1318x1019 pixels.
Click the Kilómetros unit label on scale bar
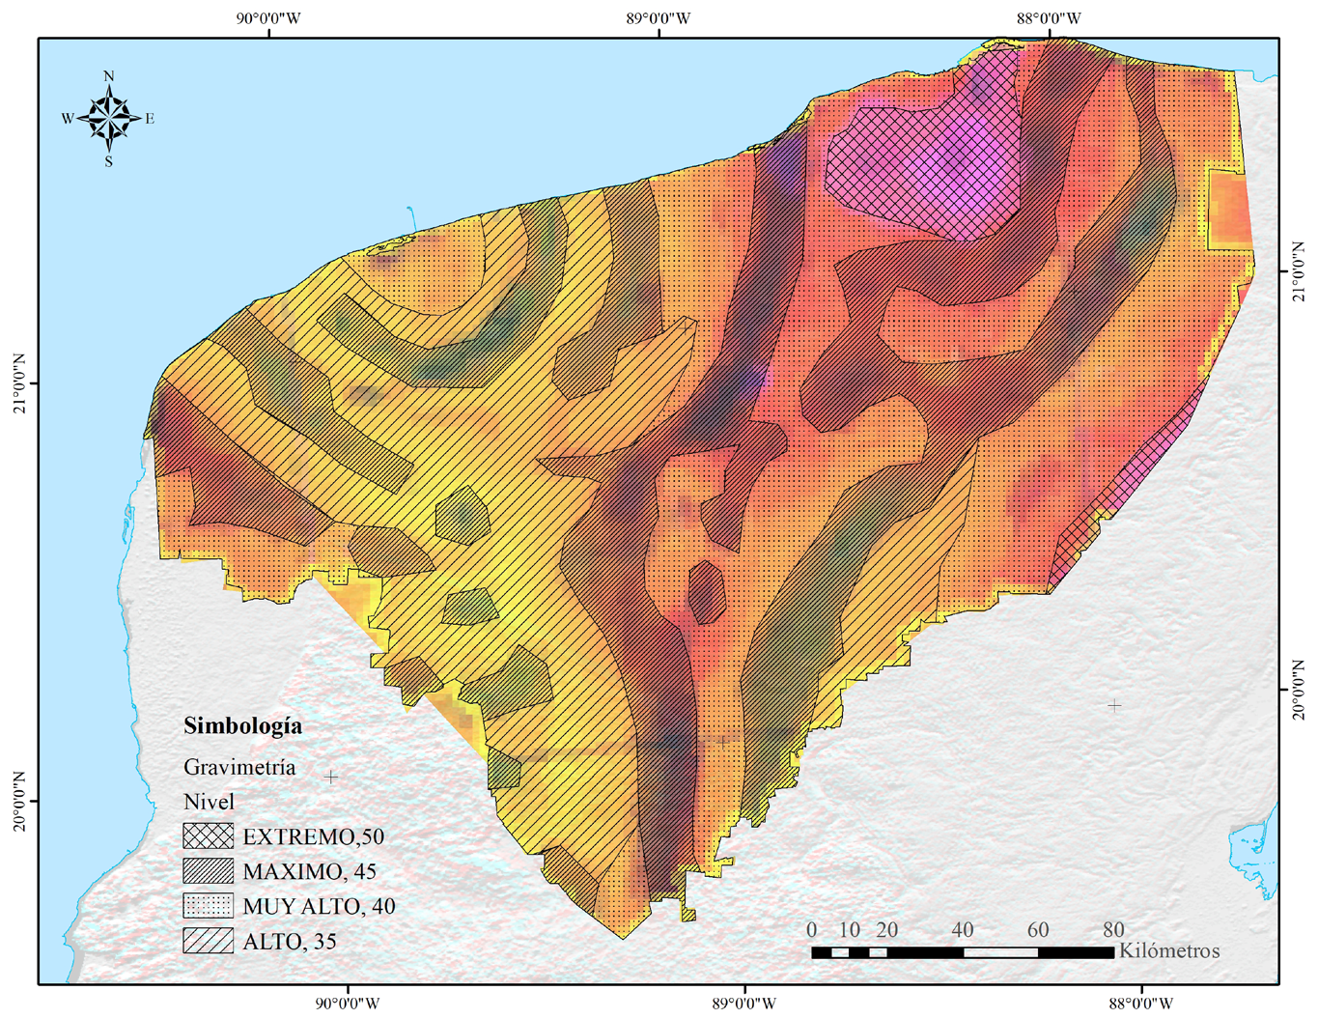coord(1168,951)
